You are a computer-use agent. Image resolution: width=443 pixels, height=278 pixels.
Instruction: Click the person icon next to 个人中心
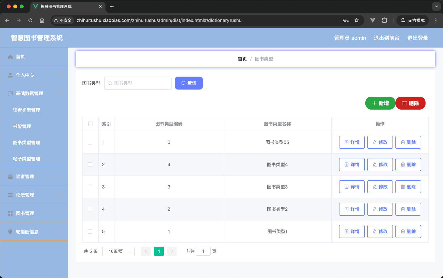tap(10, 75)
